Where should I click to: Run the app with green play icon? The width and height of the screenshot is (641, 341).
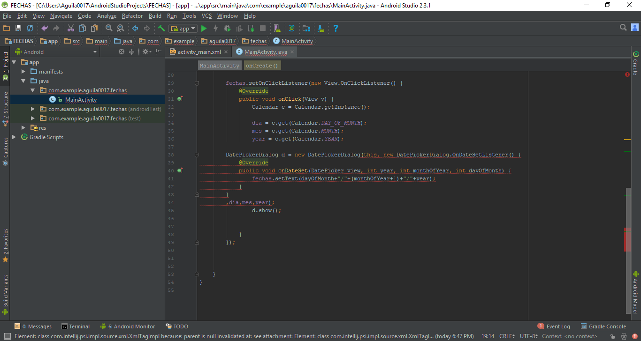coord(204,29)
